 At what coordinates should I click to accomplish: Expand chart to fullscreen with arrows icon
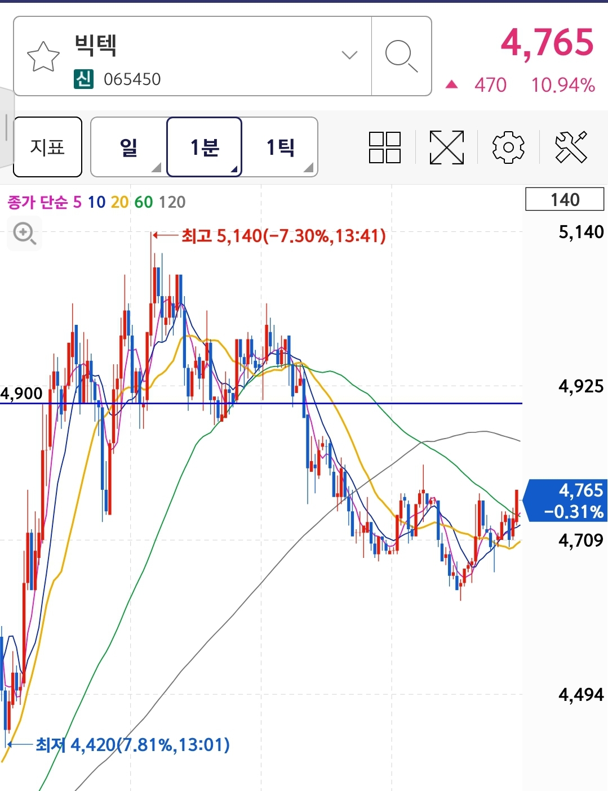click(447, 148)
